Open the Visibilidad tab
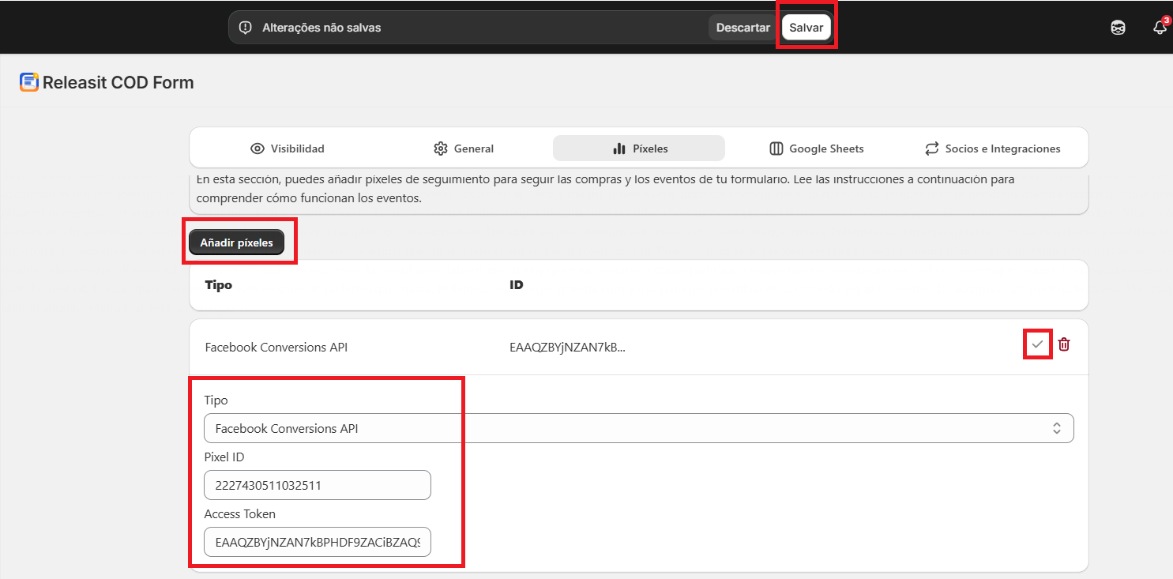This screenshot has height=579, width=1173. (x=288, y=149)
